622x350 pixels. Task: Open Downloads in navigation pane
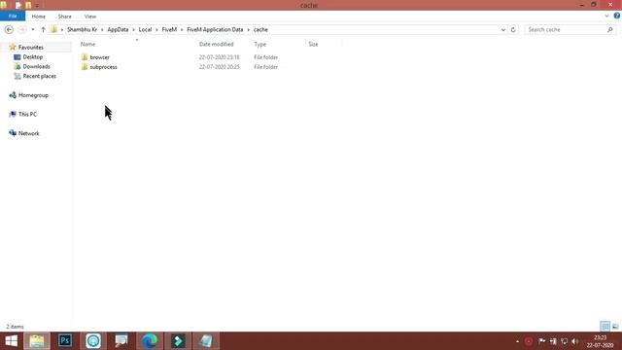(x=36, y=67)
